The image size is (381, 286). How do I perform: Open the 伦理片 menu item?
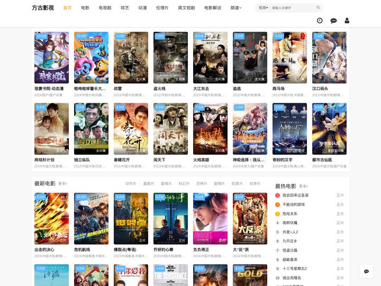pos(162,8)
